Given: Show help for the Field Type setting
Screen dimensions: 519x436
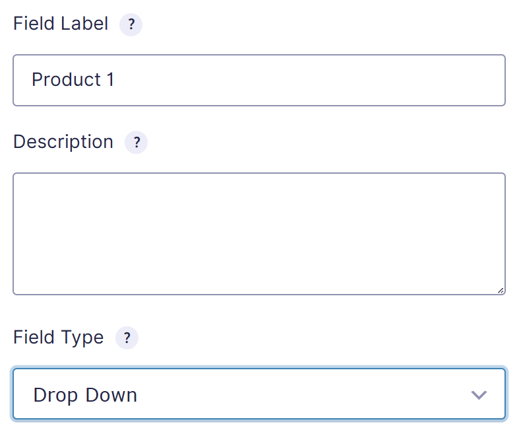Looking at the screenshot, I should click(127, 338).
